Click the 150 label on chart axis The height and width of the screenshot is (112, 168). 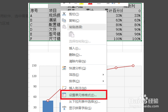34,65
